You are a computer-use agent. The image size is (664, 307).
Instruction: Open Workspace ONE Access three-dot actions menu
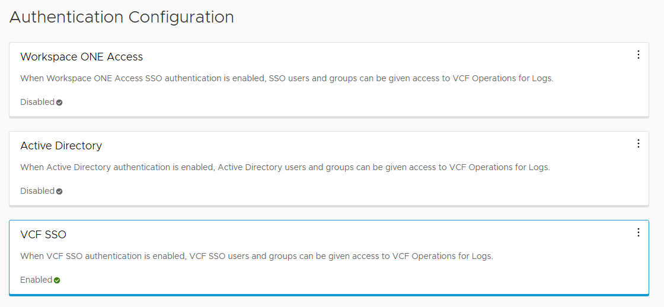(x=638, y=55)
